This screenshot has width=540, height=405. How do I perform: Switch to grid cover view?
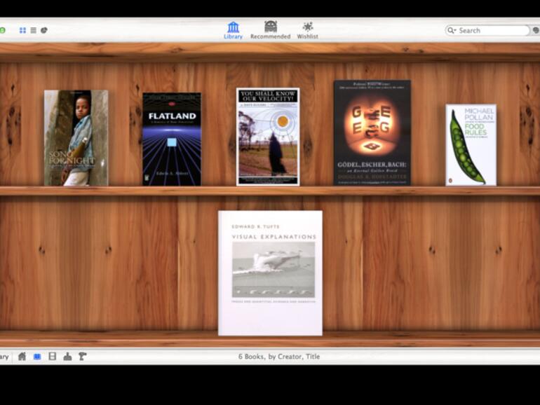click(x=22, y=31)
